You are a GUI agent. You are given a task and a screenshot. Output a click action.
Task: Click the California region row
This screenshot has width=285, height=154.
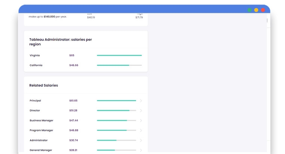36,65
